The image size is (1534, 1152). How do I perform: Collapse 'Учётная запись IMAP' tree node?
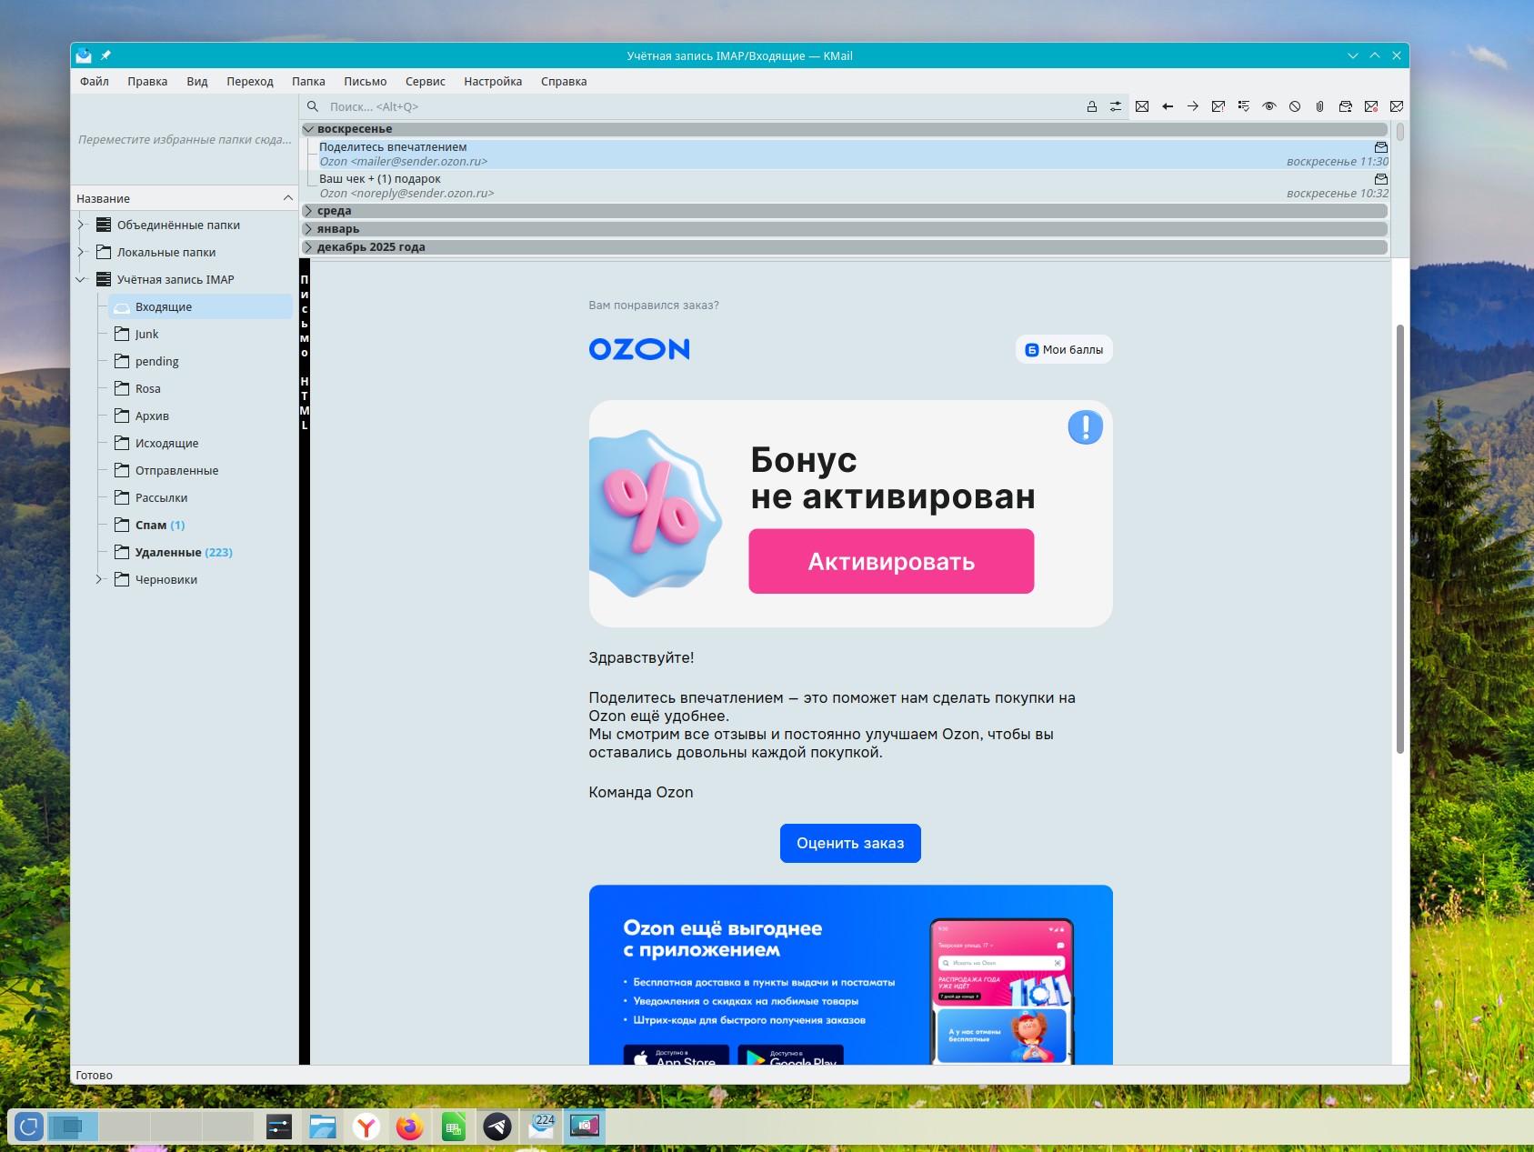click(81, 279)
